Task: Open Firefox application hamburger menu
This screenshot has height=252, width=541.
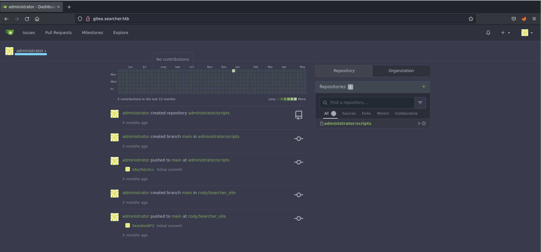Action: tap(534, 19)
